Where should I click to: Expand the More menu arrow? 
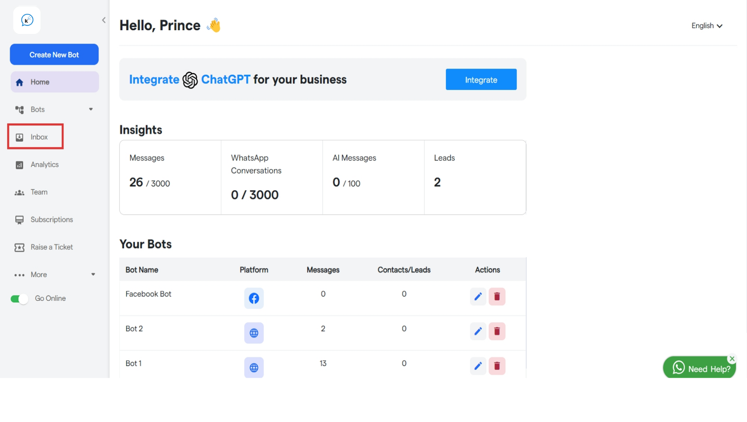(93, 274)
